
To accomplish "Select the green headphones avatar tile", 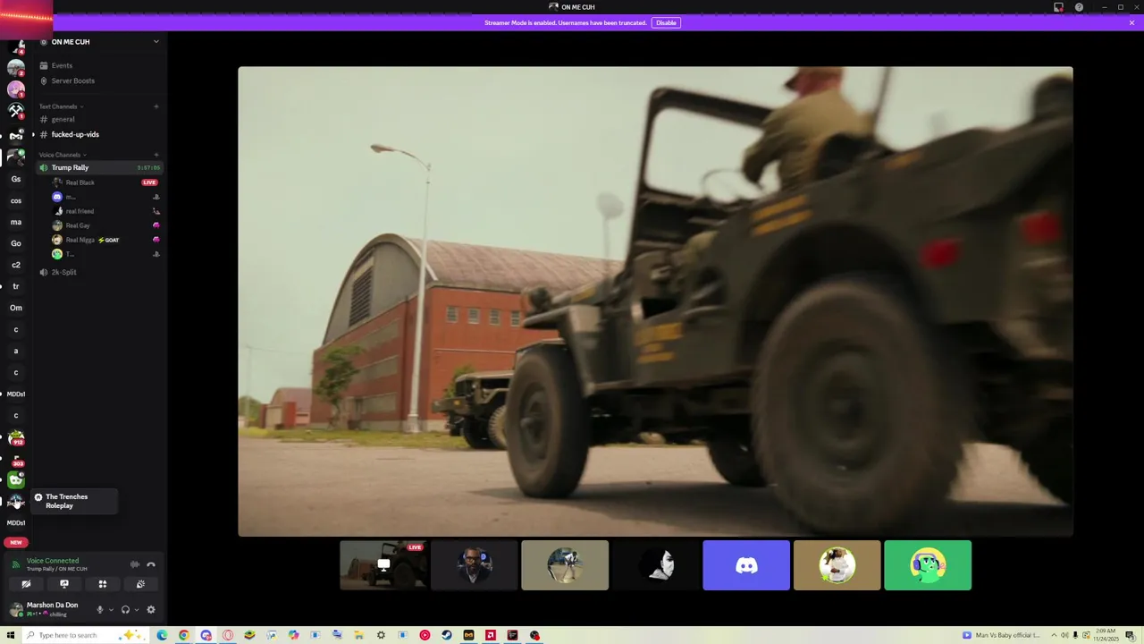I will pyautogui.click(x=928, y=565).
